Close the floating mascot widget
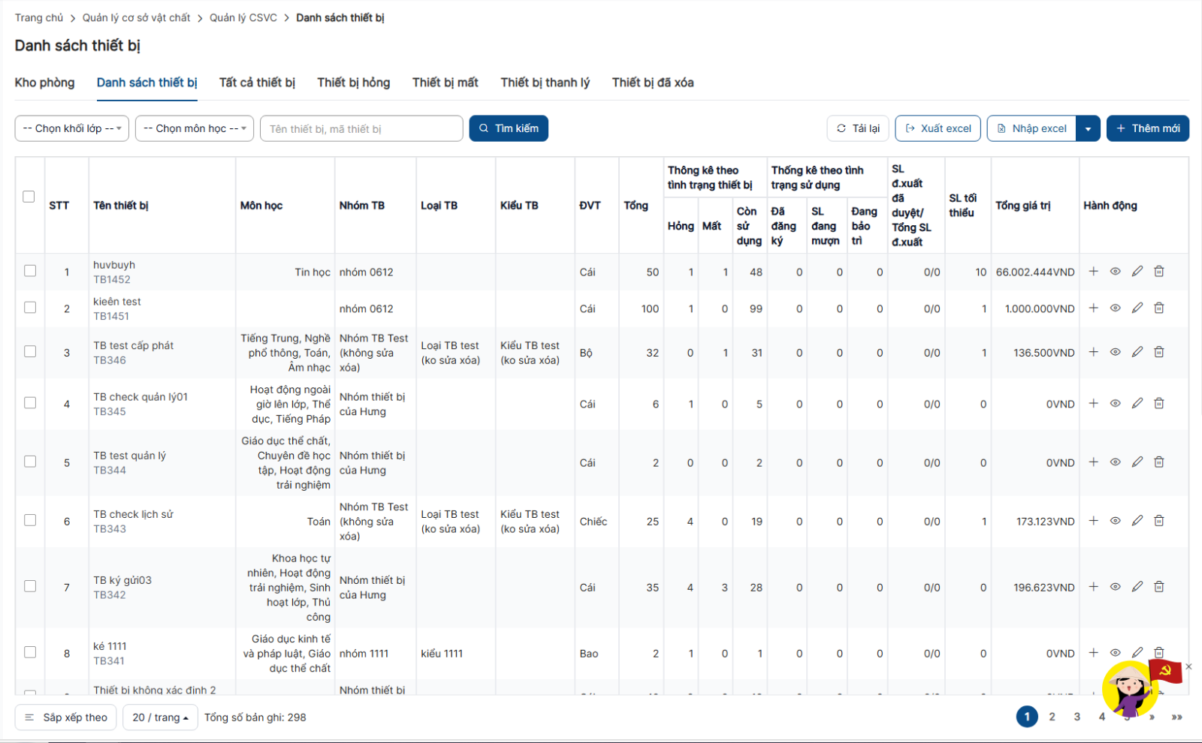 point(1188,666)
